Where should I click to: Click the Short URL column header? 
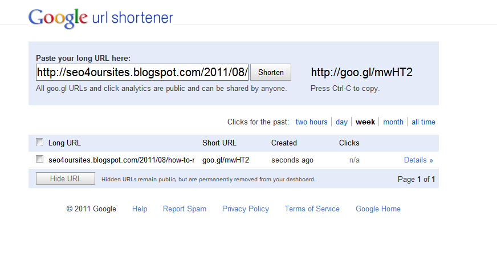219,143
